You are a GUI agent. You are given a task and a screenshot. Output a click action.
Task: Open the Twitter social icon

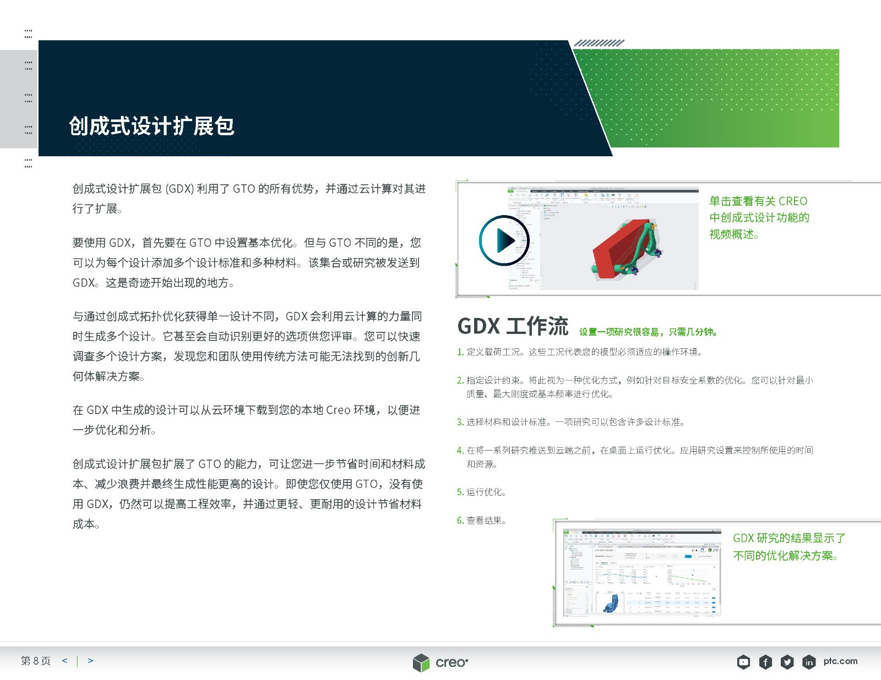787,662
